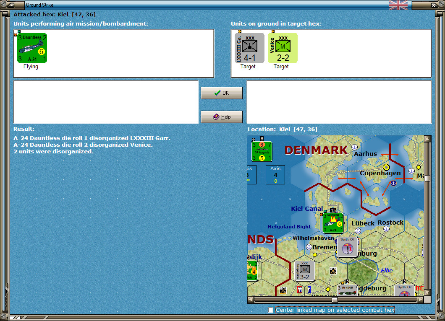
Task: Click the Synth. Oil counter near Hamburg
Action: pos(347,247)
